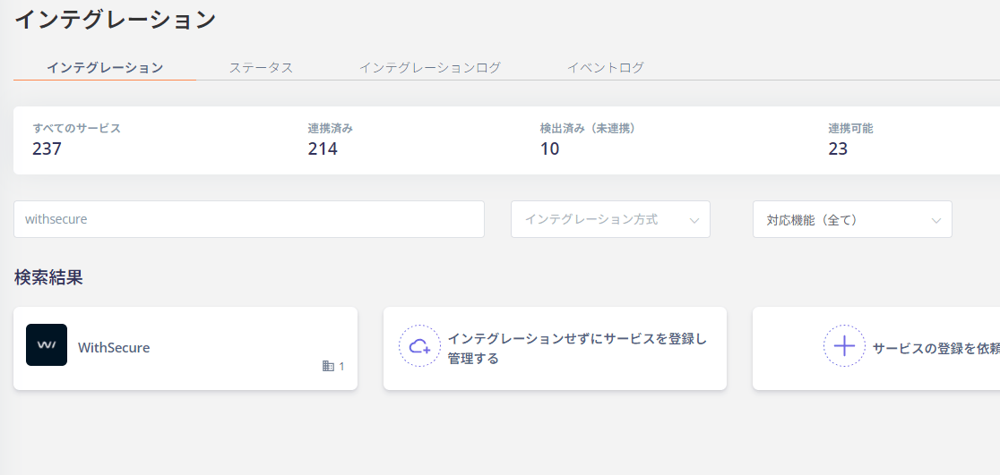1000x475 pixels.
Task: Filter by すべてのサービス 237
Action: pyautogui.click(x=76, y=140)
